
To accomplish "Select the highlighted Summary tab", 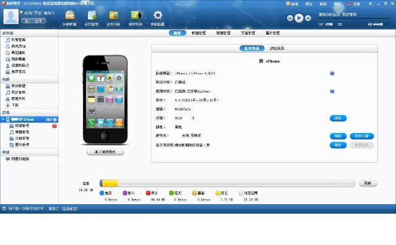I will click(x=178, y=33).
